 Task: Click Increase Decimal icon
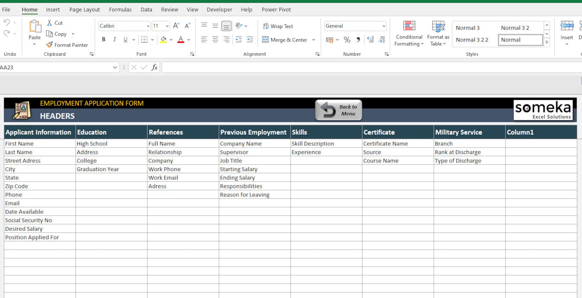click(371, 40)
